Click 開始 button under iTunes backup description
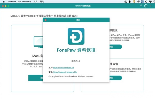The image size is (155, 99). [116, 47]
